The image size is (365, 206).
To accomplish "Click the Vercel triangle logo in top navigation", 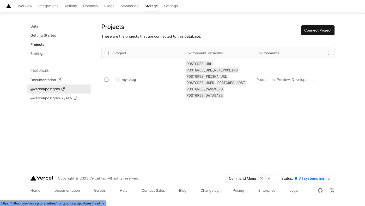I will [9, 6].
